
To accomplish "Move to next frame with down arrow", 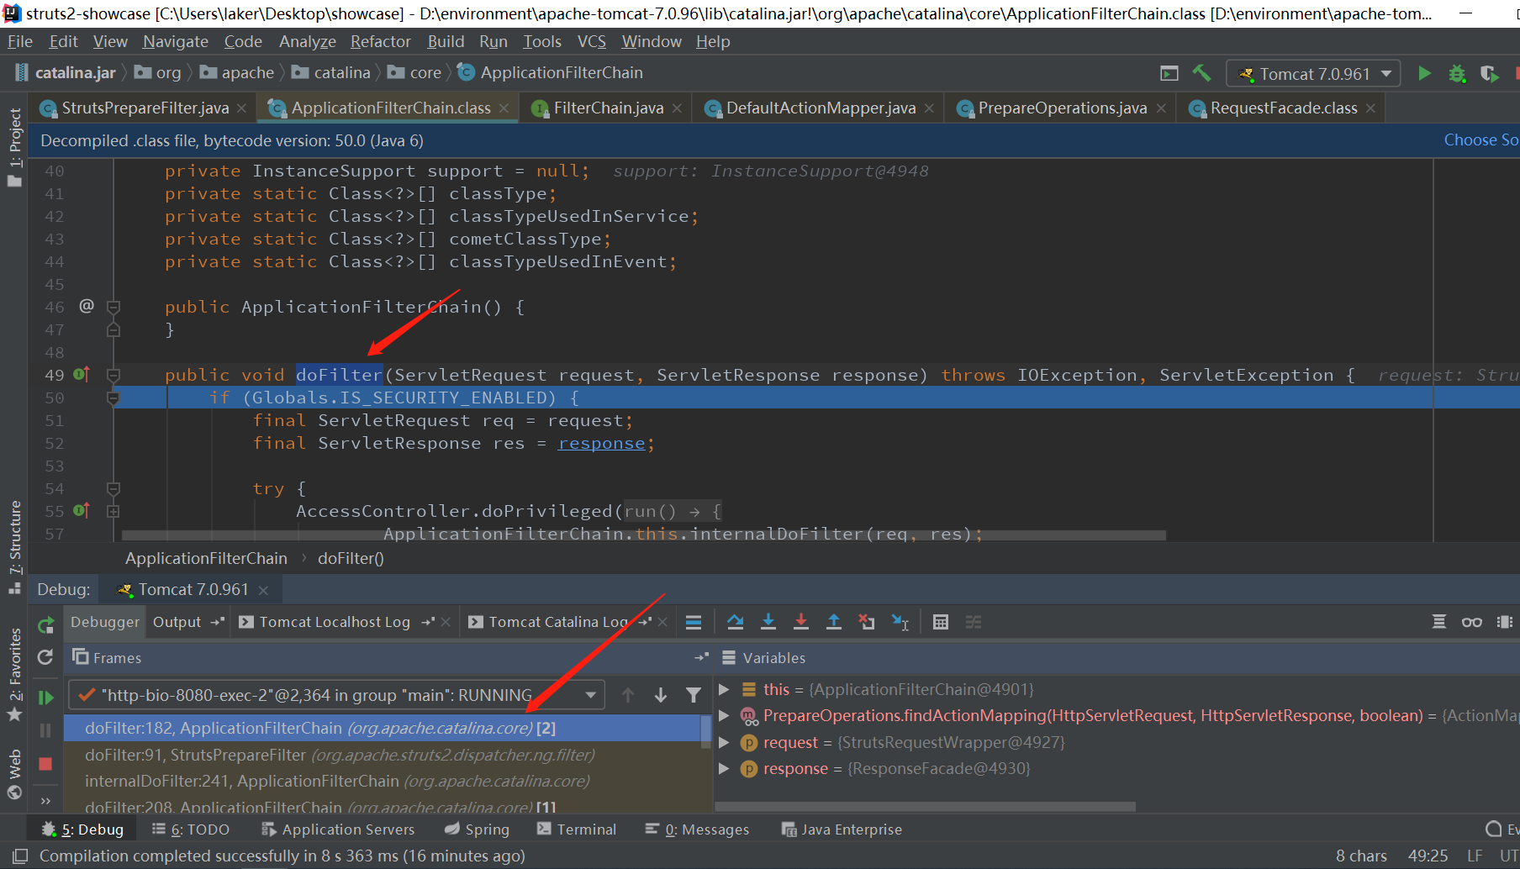I will click(661, 695).
